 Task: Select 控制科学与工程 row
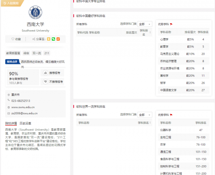(x=183, y=166)
